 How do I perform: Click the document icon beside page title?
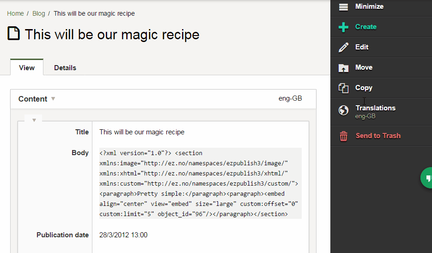13,33
